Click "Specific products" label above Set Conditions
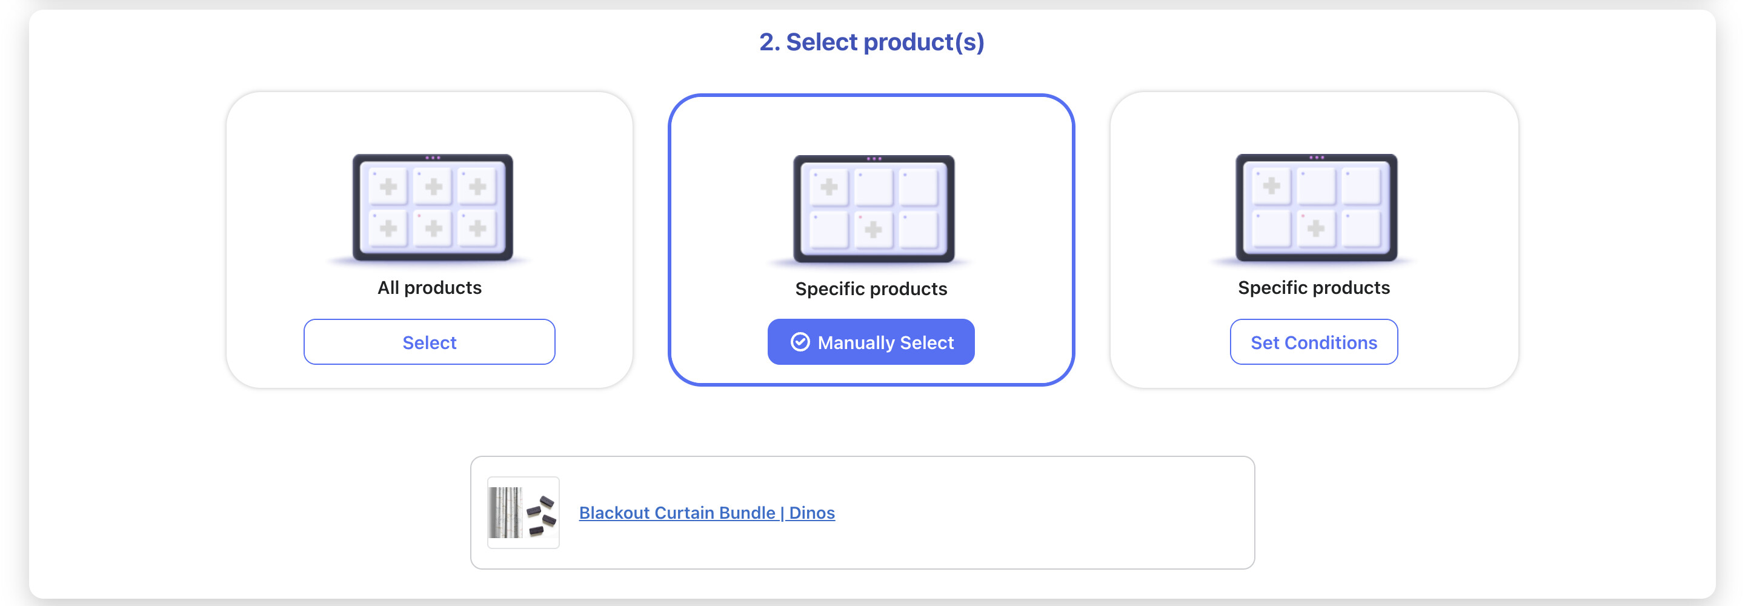Viewport: 1745px width, 606px height. click(x=1314, y=288)
